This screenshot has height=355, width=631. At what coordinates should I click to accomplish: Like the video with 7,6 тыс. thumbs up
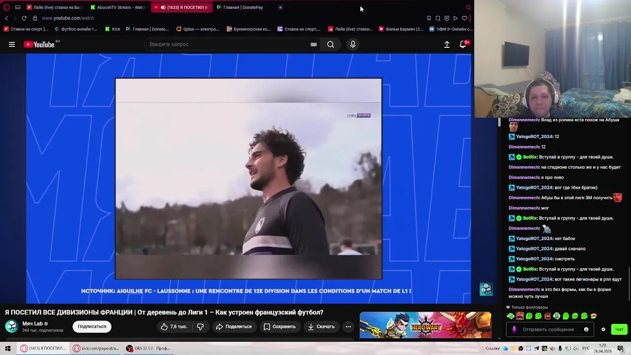click(x=174, y=326)
